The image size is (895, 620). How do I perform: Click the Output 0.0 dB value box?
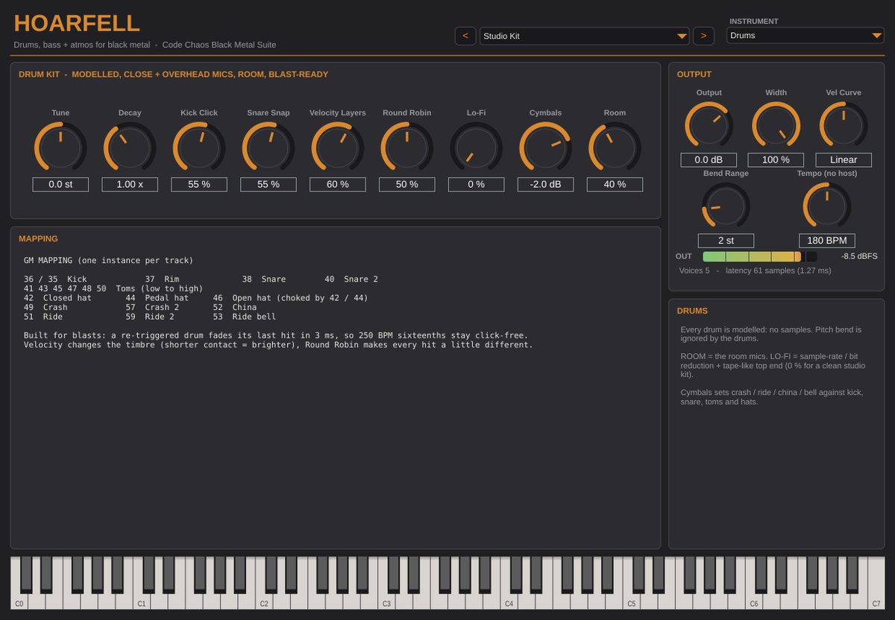coord(709,159)
